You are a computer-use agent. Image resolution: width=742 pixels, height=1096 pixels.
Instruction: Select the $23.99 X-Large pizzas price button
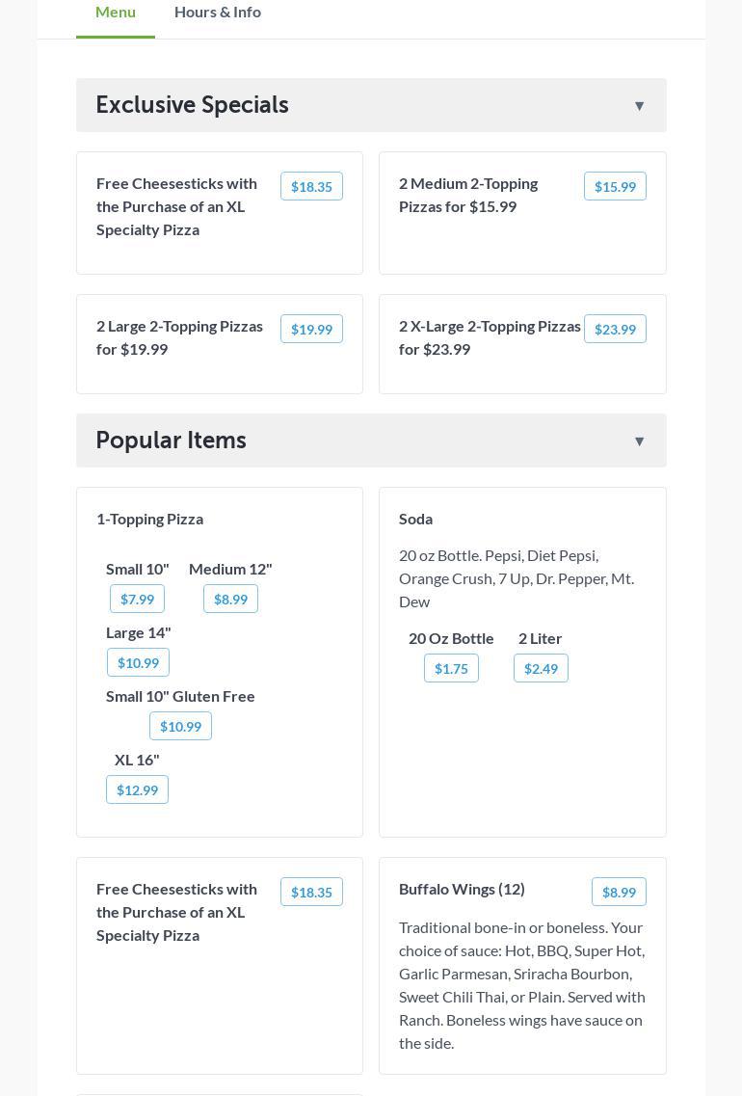click(x=615, y=330)
